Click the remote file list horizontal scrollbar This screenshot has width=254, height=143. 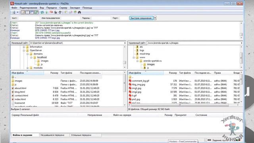coord(180,105)
